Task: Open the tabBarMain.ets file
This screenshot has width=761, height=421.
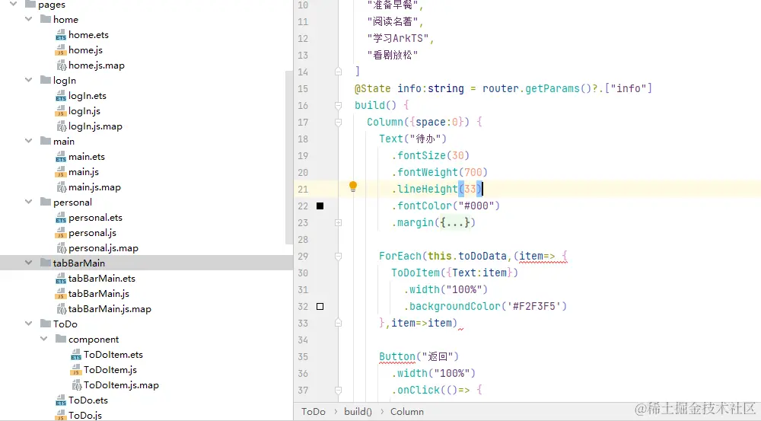Action: pyautogui.click(x=101, y=279)
